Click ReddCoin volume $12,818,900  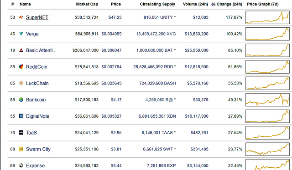pyautogui.click(x=197, y=67)
